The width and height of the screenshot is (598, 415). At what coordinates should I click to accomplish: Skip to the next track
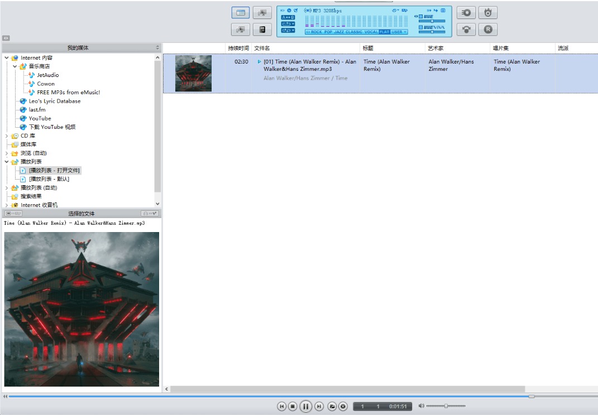(319, 406)
